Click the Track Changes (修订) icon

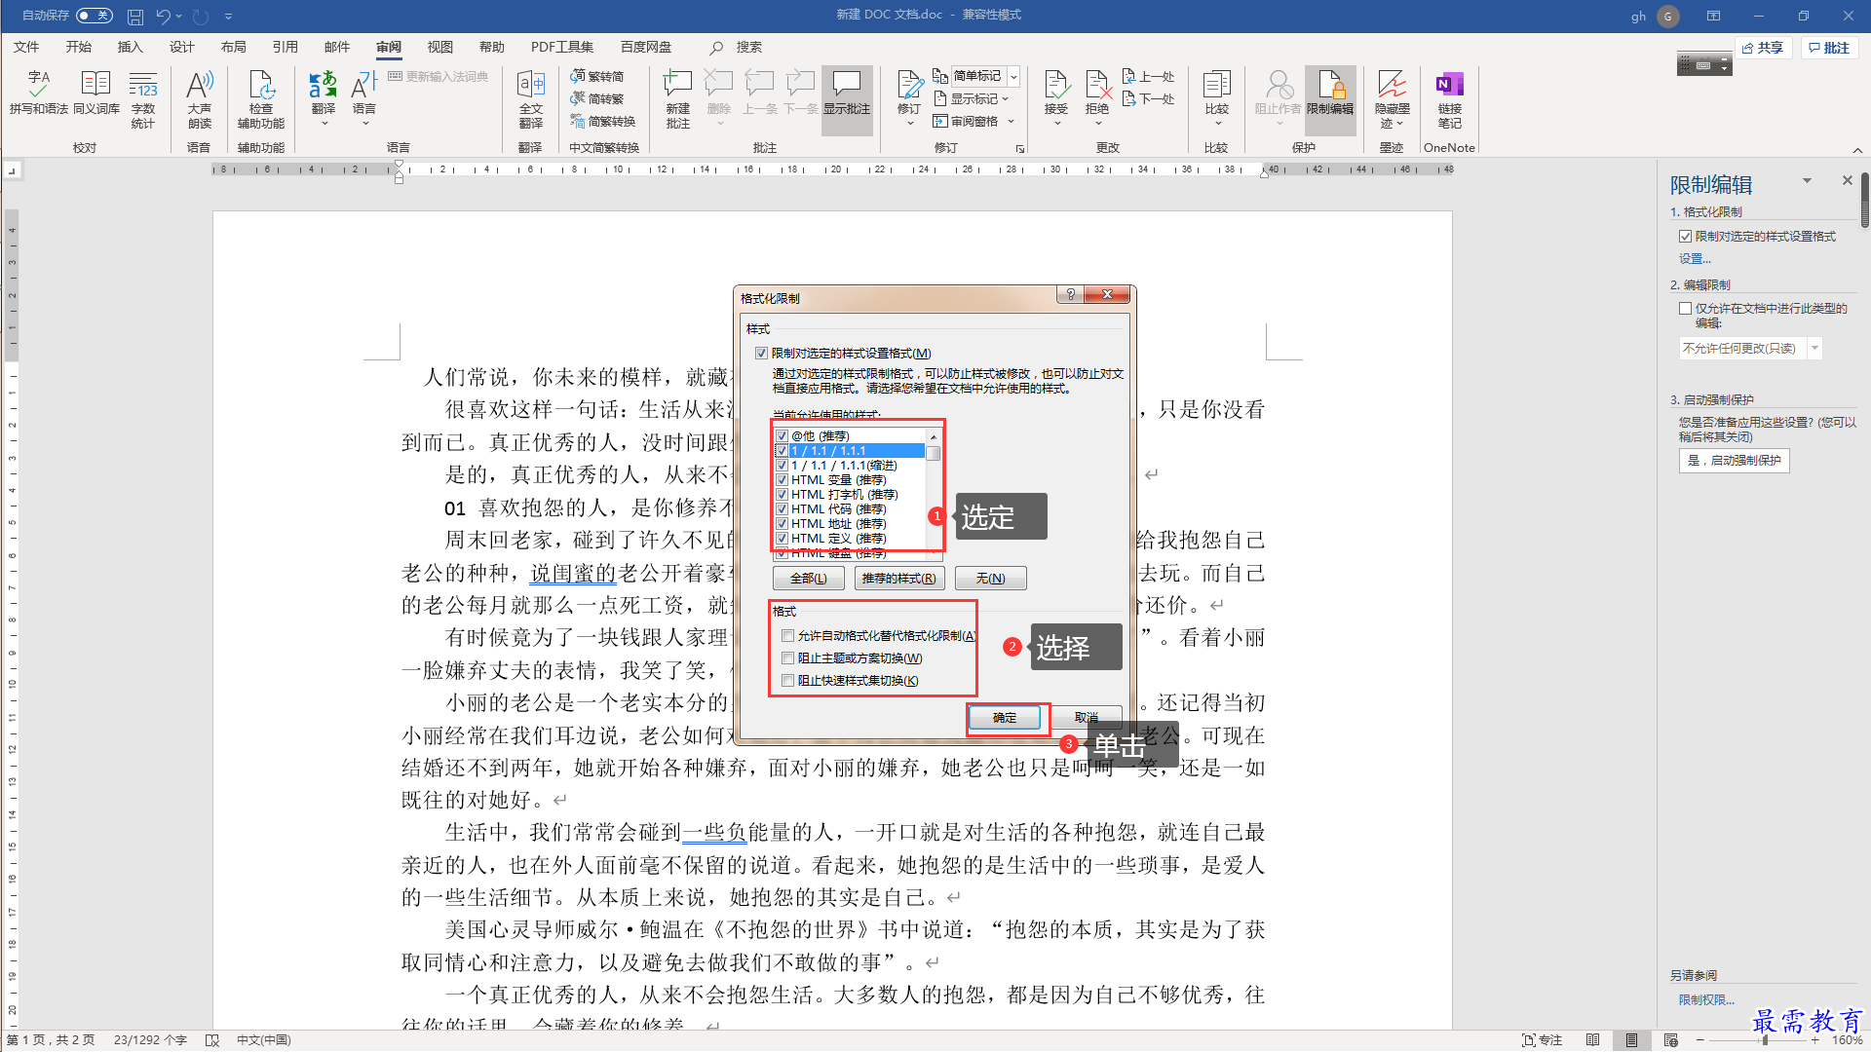[x=909, y=86]
